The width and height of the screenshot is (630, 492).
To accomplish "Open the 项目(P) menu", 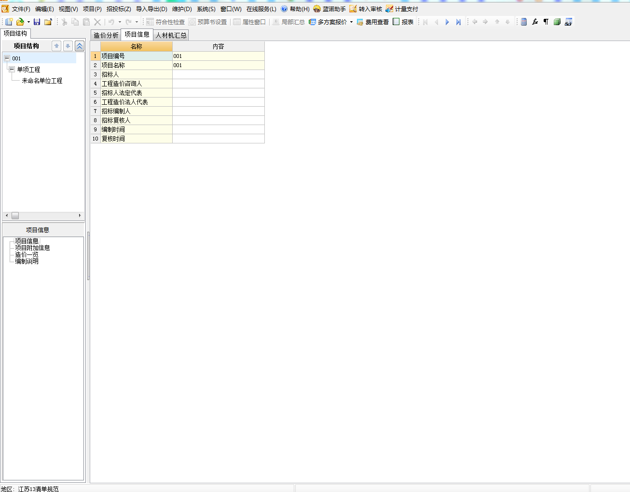I will pos(92,9).
